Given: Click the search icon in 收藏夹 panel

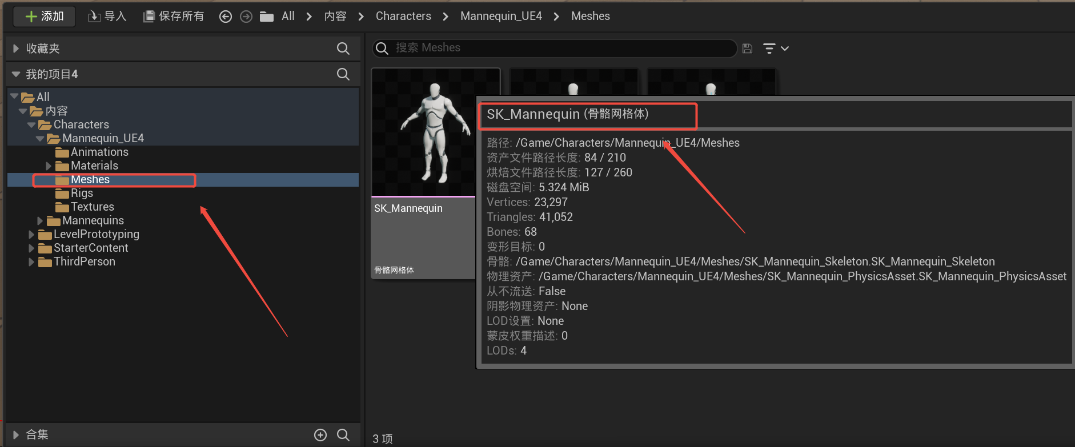Looking at the screenshot, I should (x=343, y=49).
